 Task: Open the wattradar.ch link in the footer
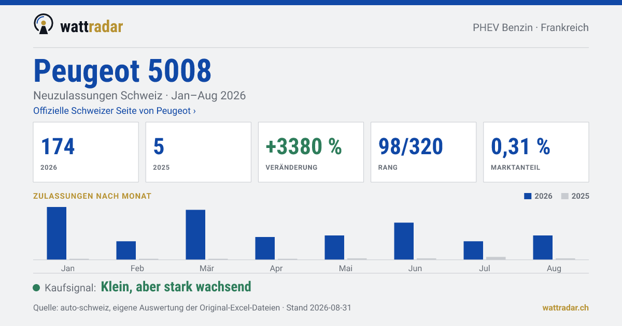point(566,307)
